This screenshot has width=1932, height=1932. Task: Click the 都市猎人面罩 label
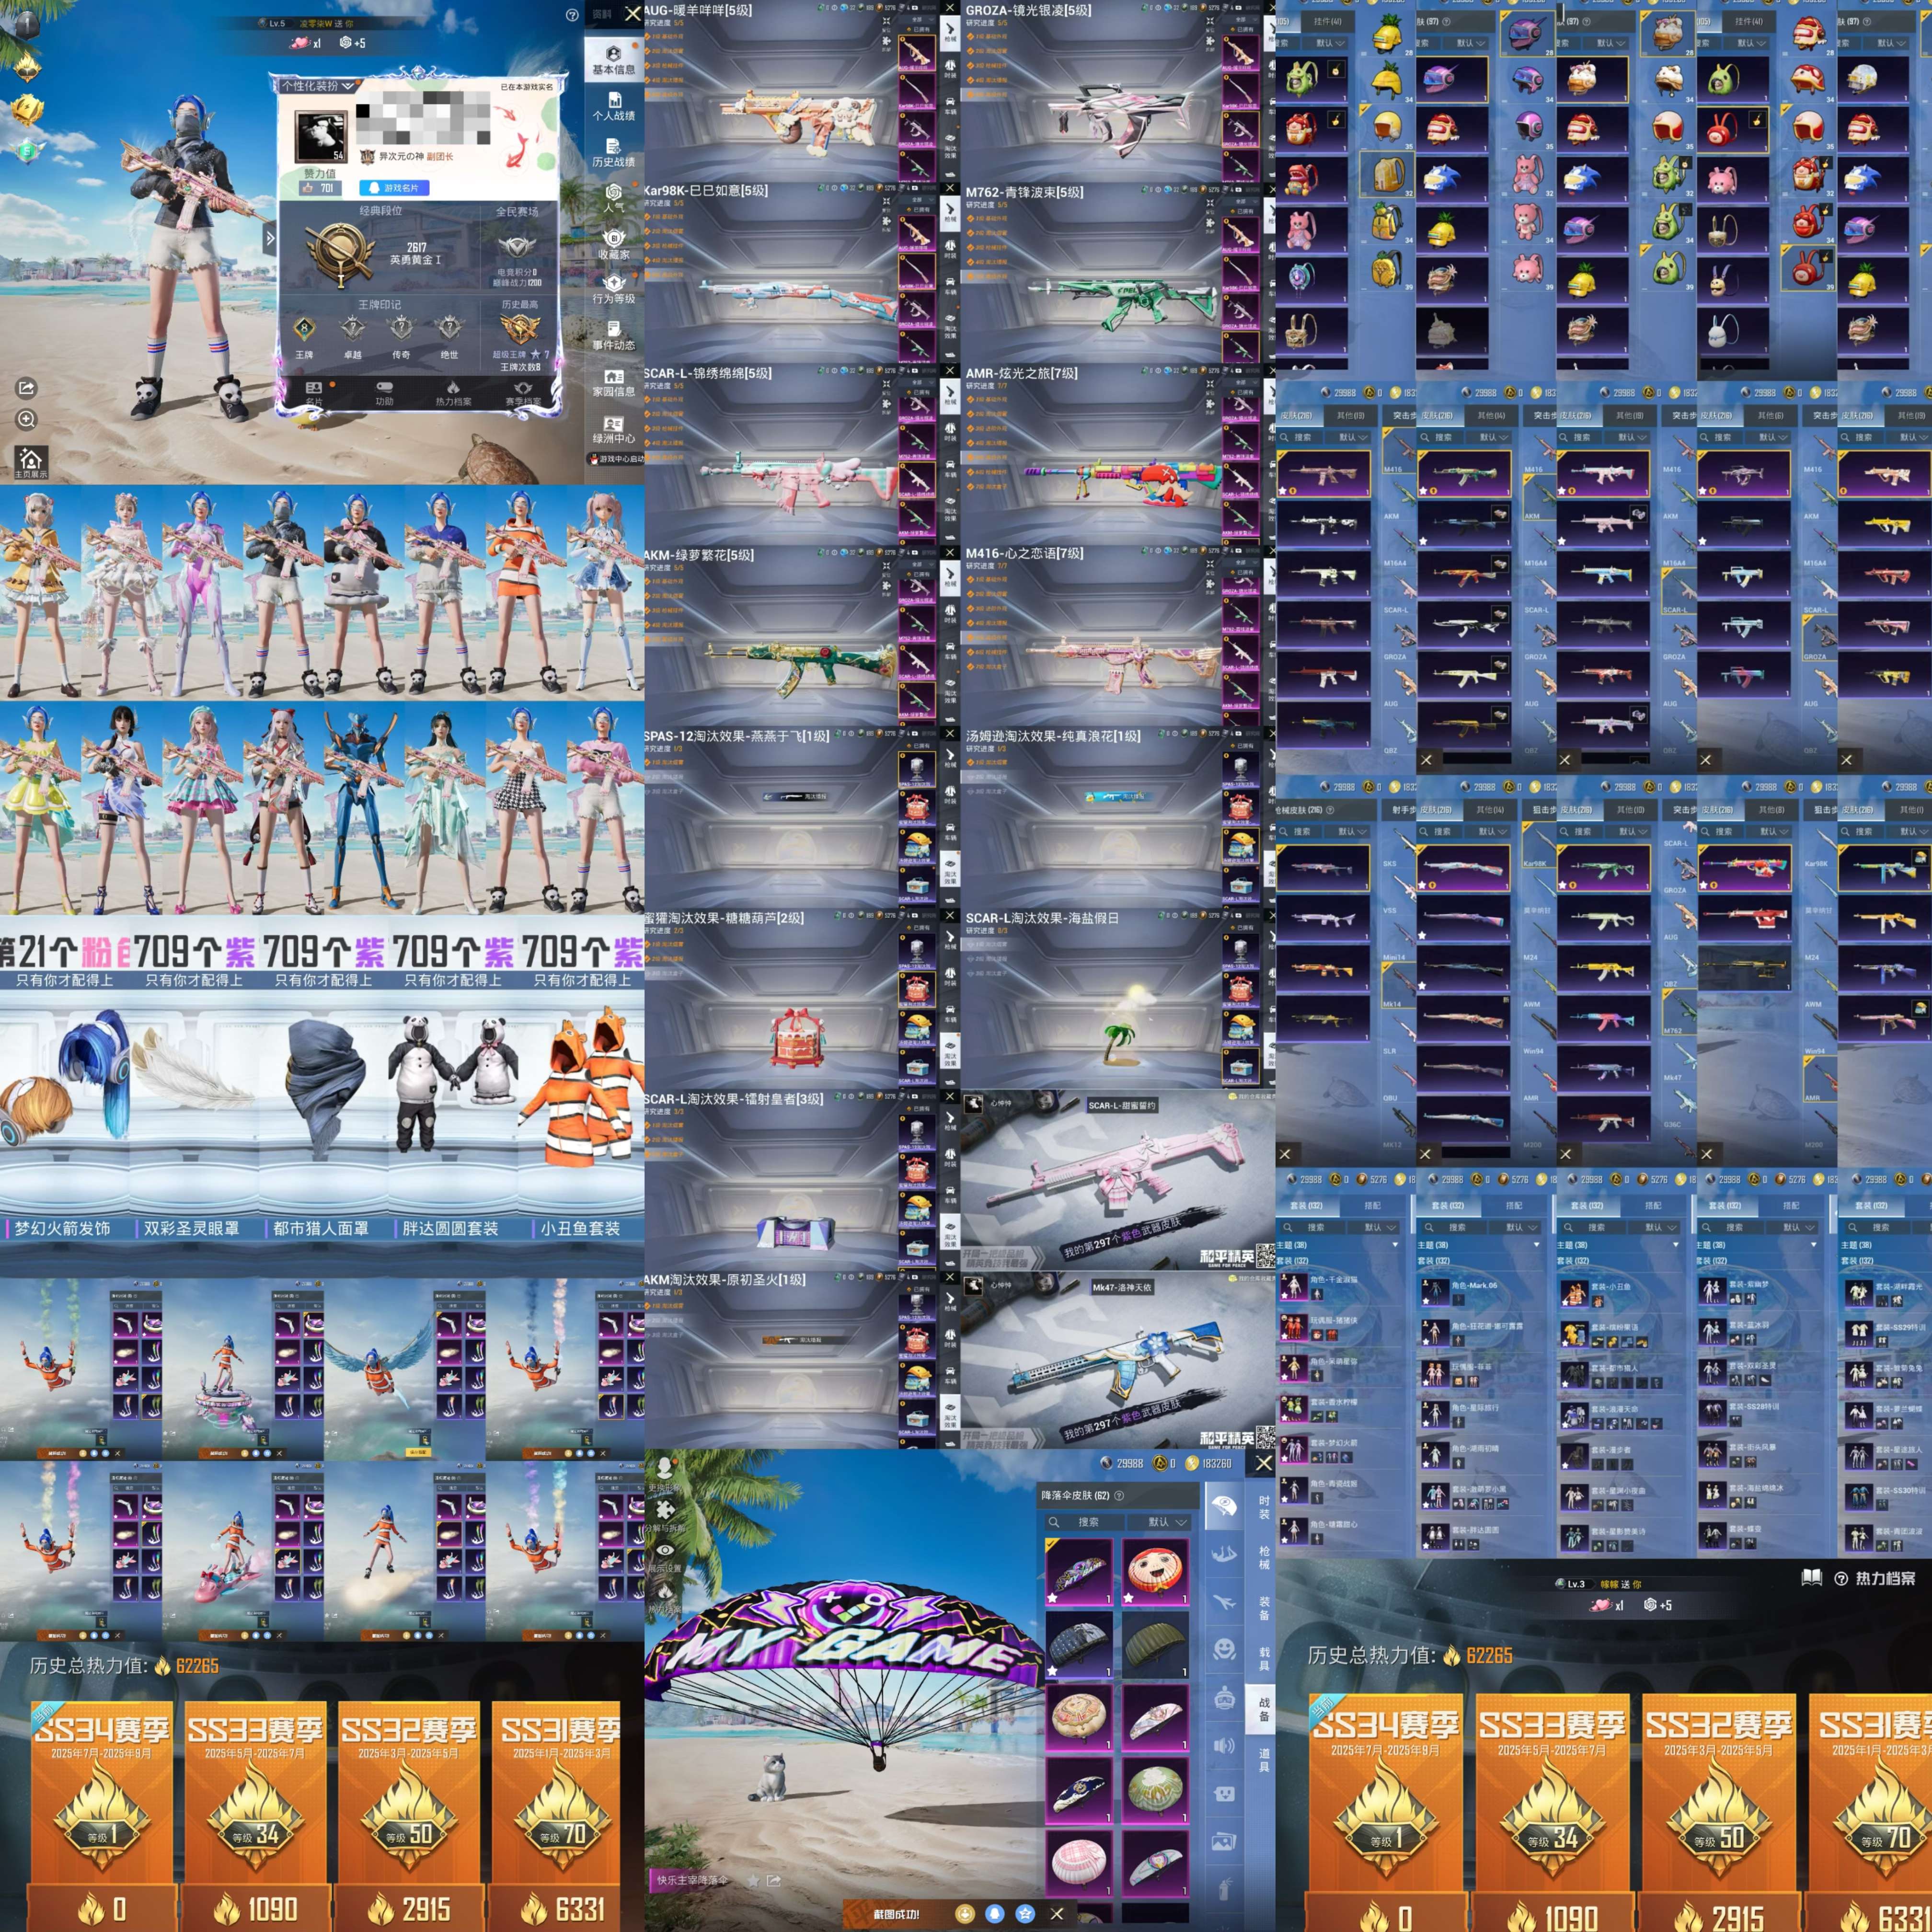[x=321, y=1228]
